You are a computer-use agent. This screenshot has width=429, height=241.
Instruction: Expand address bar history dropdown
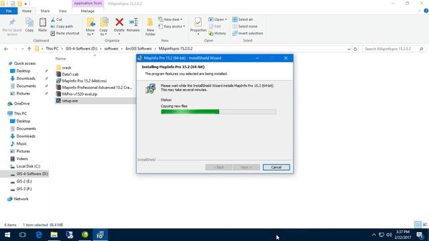[349, 49]
